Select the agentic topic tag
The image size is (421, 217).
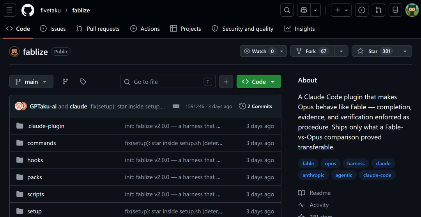(x=344, y=175)
